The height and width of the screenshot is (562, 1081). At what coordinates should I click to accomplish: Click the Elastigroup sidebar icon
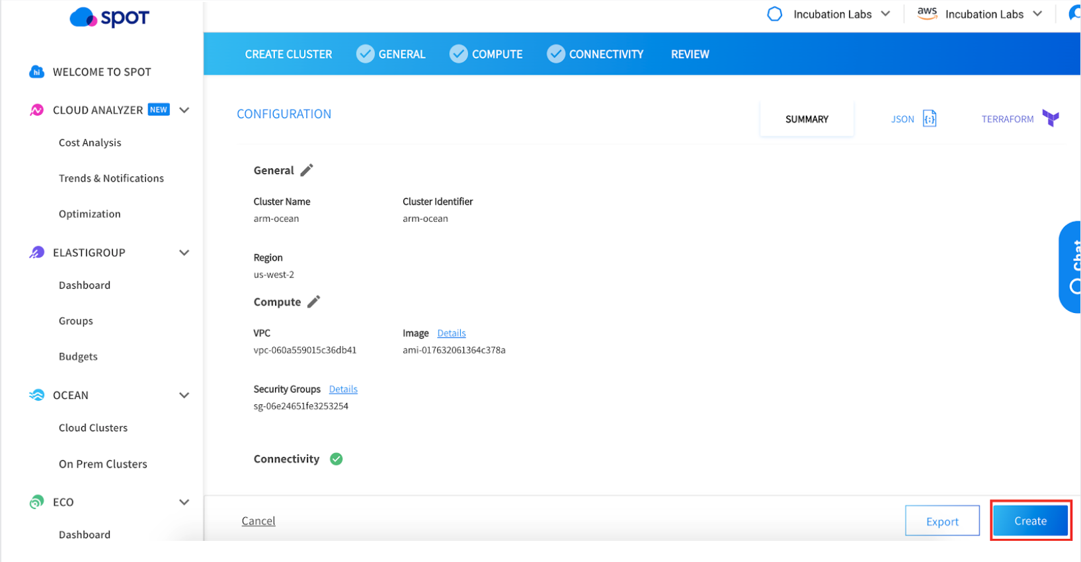coord(37,252)
